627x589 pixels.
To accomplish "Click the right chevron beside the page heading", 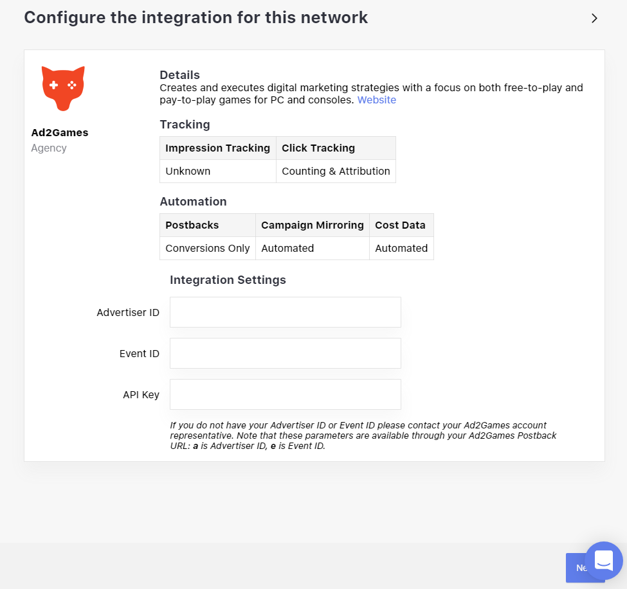I will (x=594, y=19).
